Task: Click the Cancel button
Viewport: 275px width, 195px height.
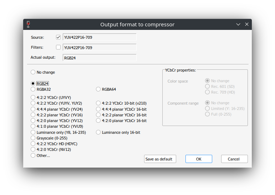Action: pos(234,159)
